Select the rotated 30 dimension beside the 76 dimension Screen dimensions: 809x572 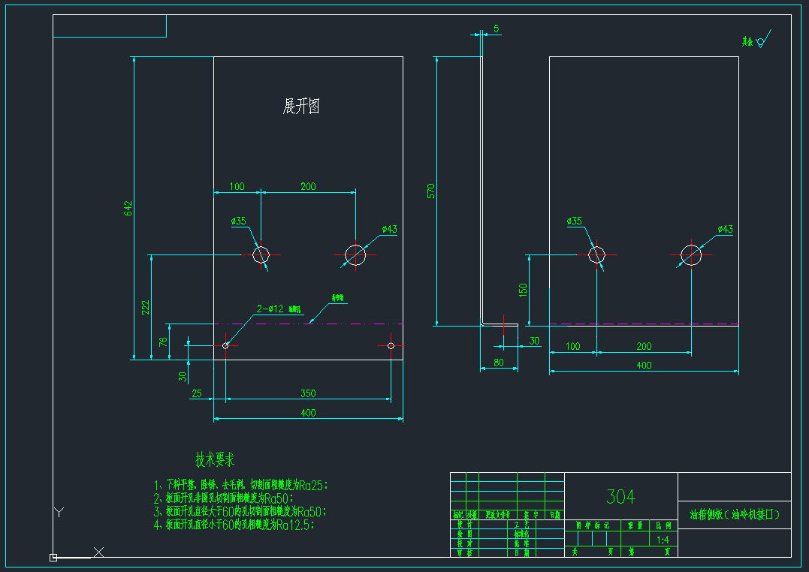[183, 377]
